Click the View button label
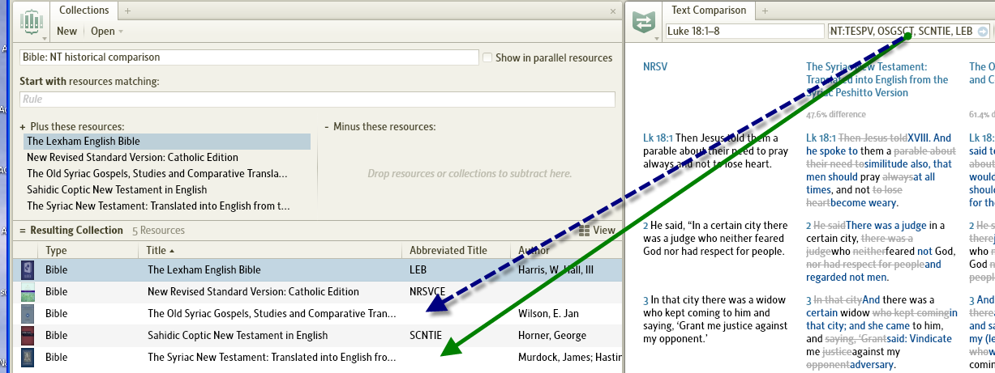The width and height of the screenshot is (995, 373). click(x=604, y=231)
